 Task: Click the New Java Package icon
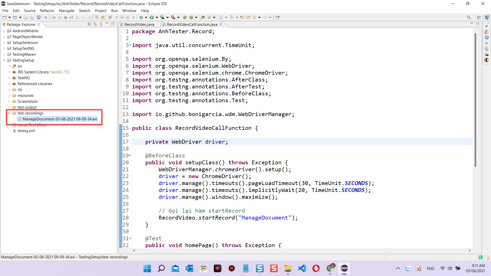click(185, 17)
